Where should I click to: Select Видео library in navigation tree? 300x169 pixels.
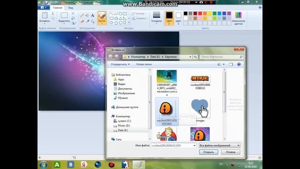[x=120, y=84]
